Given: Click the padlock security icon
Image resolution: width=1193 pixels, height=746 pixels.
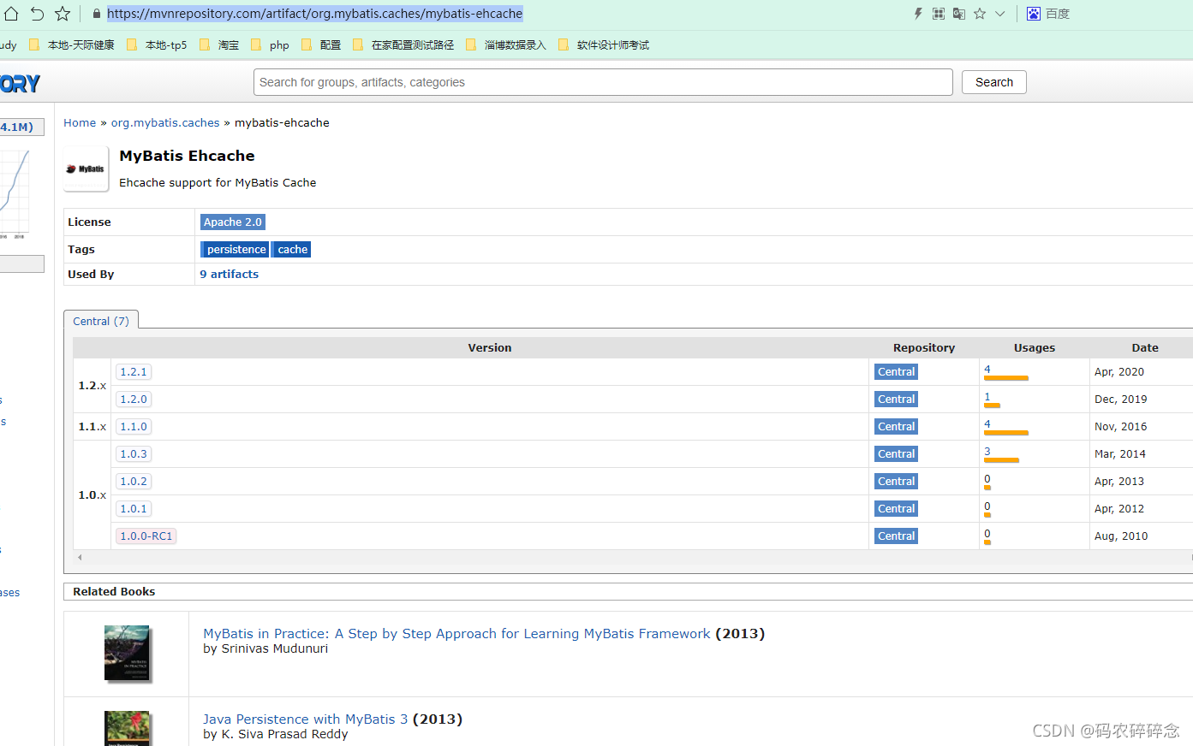Looking at the screenshot, I should pyautogui.click(x=97, y=14).
